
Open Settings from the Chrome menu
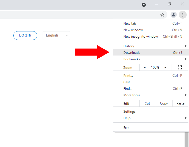pos(129,112)
